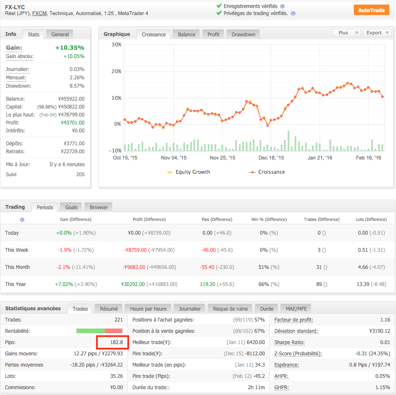Click the Suivi count 205
The image size is (396, 395).
pyautogui.click(x=80, y=175)
